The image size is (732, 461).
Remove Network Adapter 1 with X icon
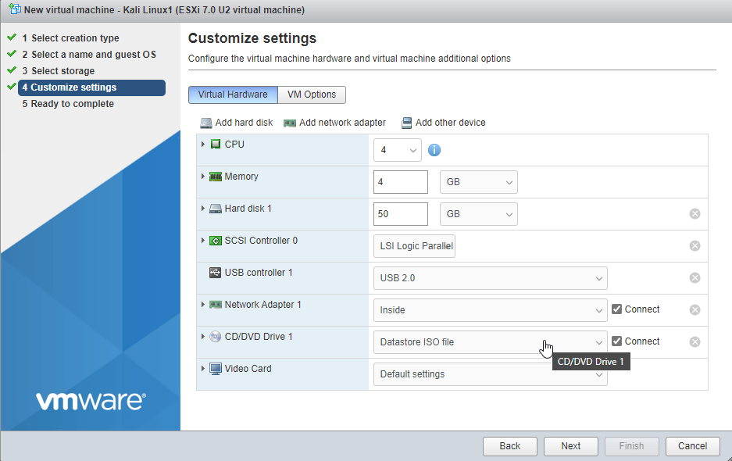pyautogui.click(x=695, y=310)
